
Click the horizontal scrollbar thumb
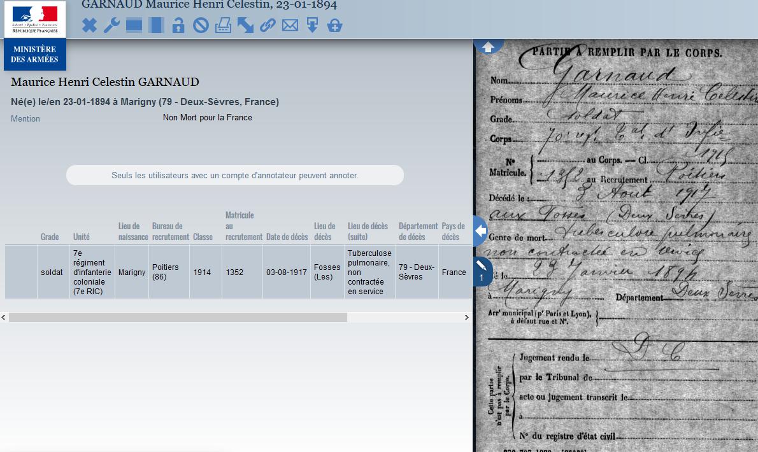178,317
